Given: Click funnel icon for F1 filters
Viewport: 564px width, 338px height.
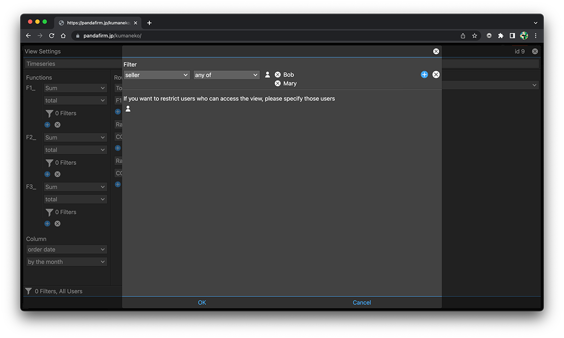Looking at the screenshot, I should click(x=49, y=113).
